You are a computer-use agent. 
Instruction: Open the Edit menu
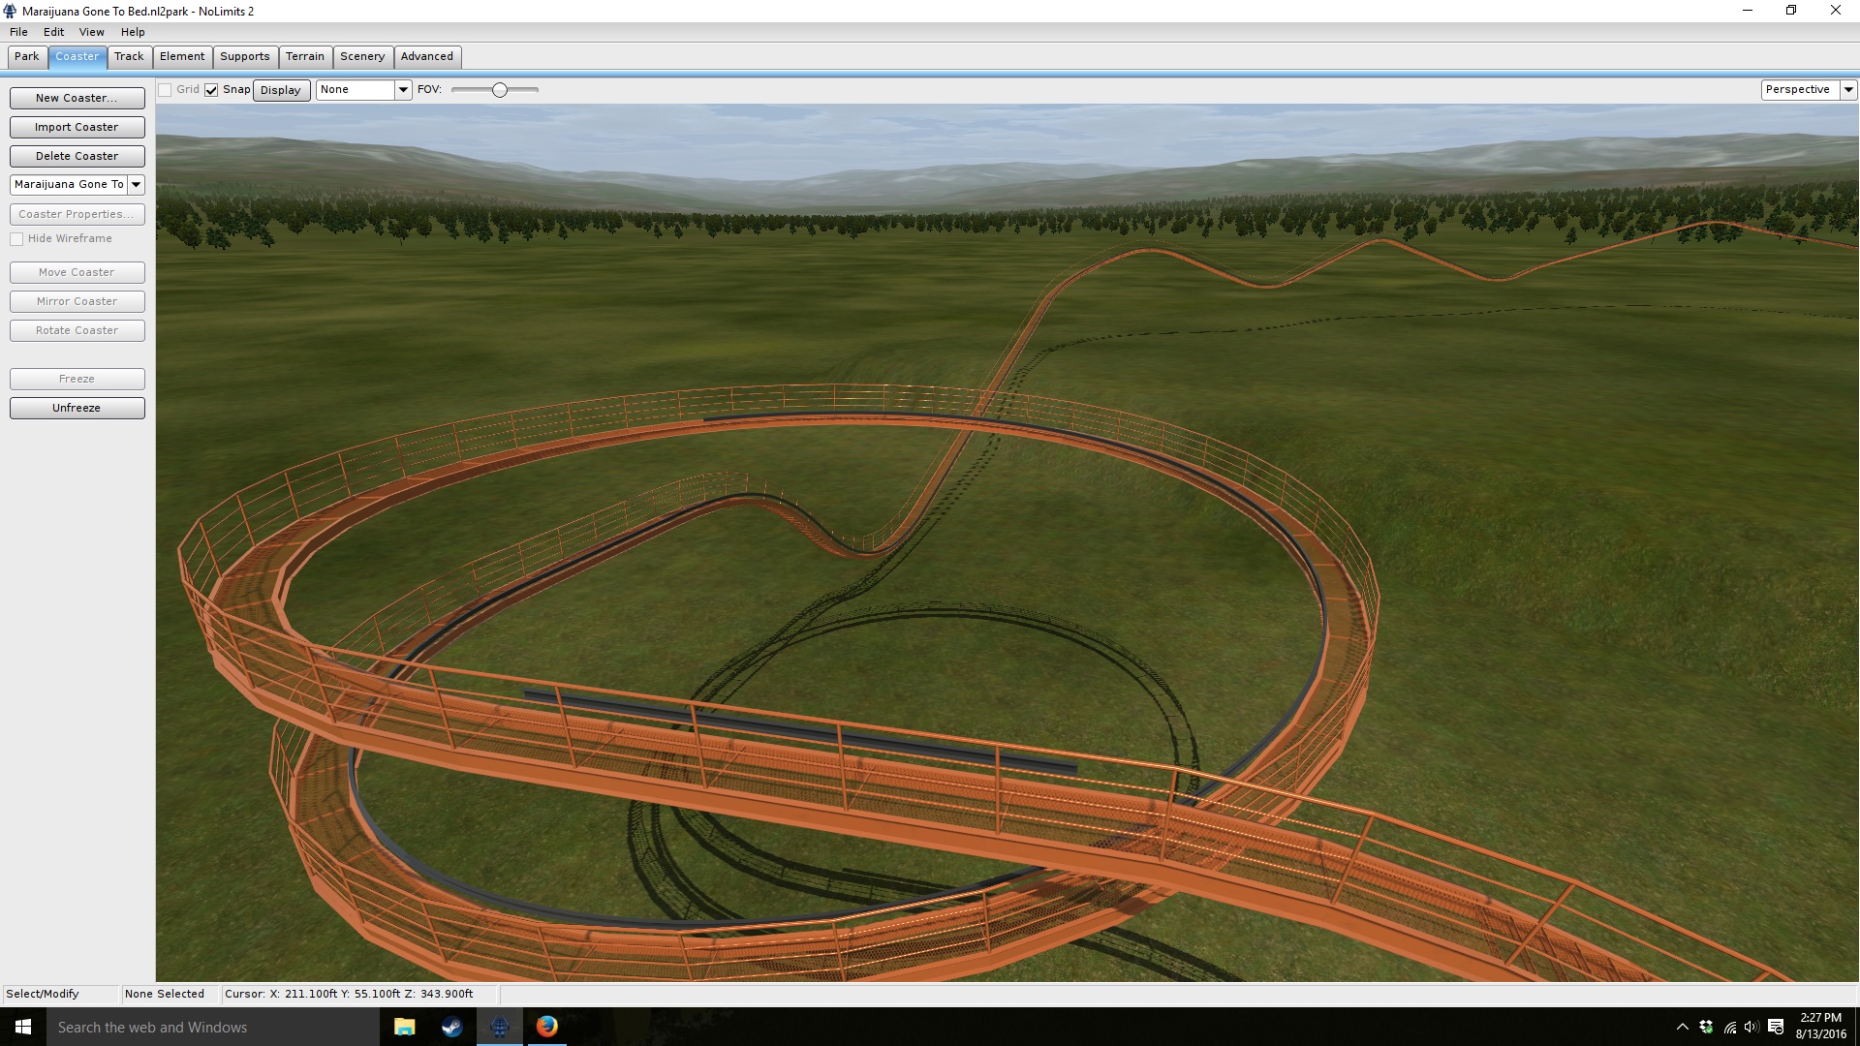(x=53, y=32)
